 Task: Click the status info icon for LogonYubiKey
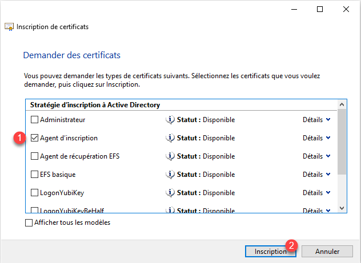(x=170, y=193)
